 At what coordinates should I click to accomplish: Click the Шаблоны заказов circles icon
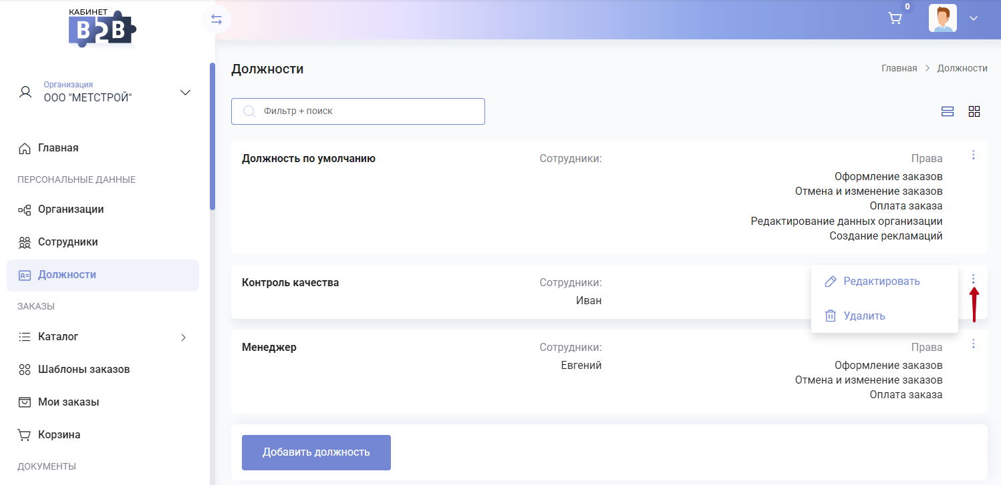[x=25, y=370]
